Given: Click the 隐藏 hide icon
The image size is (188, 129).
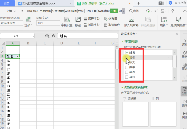Looking at the screenshot, I should pyautogui.click(x=78, y=19).
